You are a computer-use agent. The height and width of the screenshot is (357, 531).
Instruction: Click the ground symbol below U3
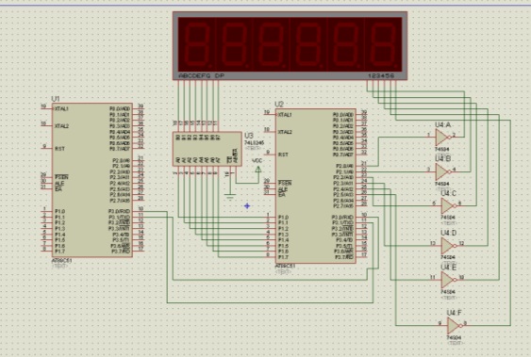[230, 197]
